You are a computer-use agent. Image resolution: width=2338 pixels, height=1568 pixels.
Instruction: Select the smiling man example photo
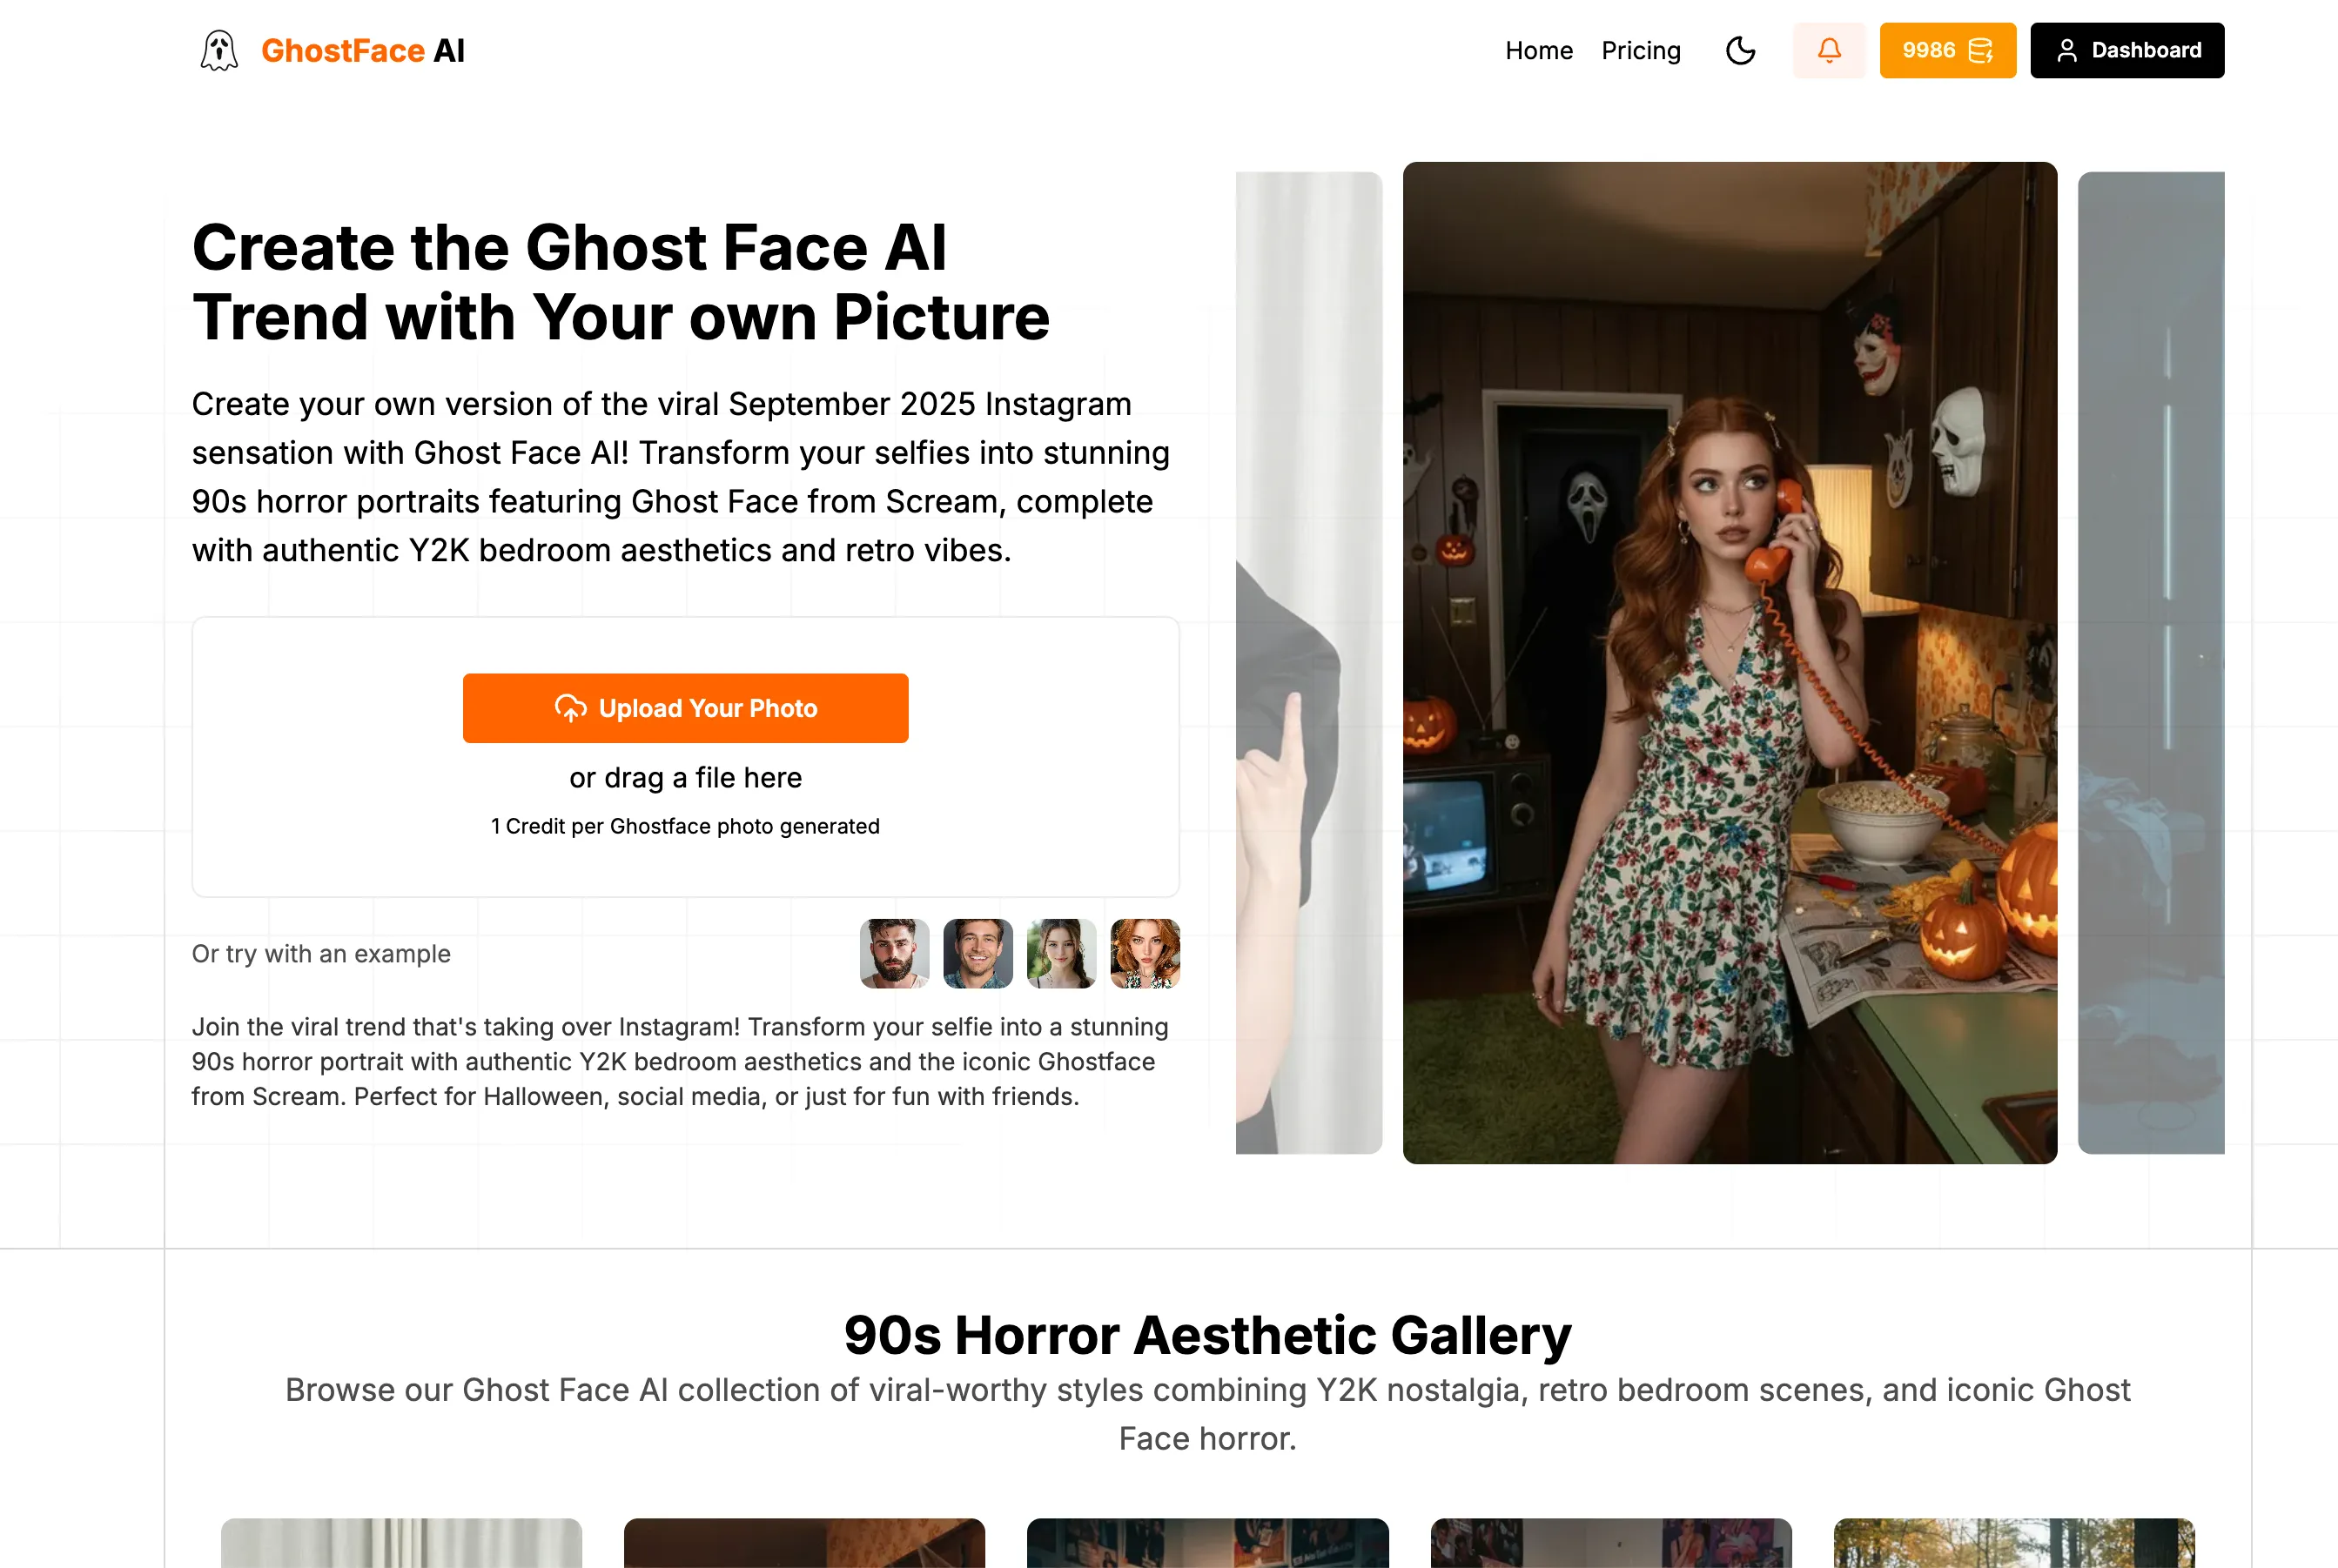click(x=978, y=954)
